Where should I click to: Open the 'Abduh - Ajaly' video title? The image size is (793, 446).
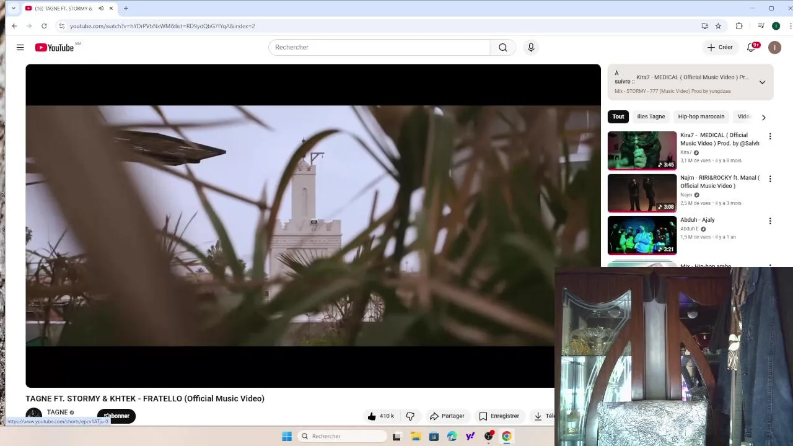click(x=697, y=220)
